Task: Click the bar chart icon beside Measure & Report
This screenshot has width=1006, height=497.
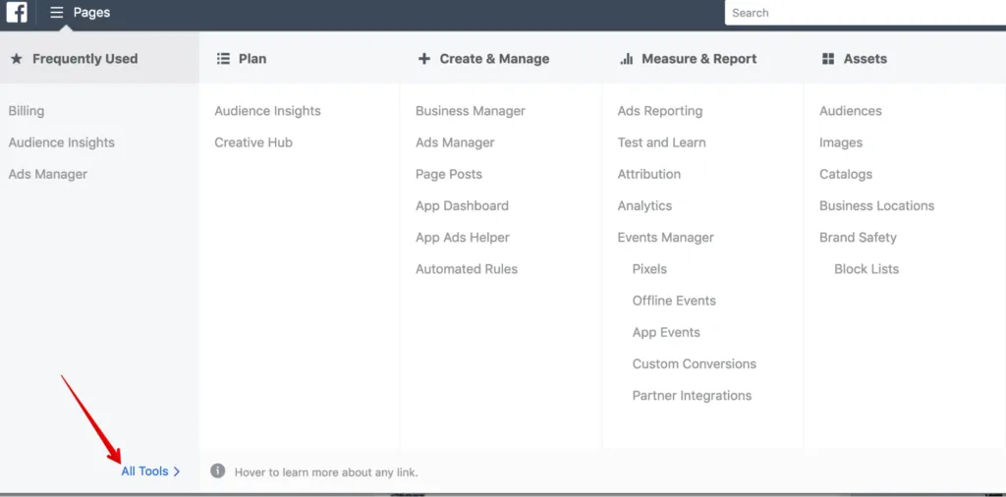Action: [x=627, y=59]
